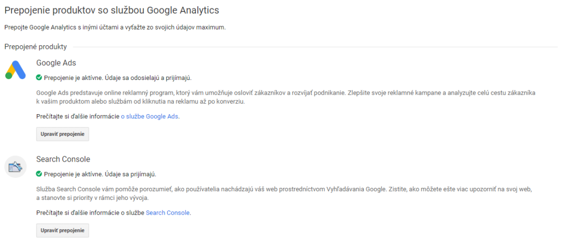The image size is (565, 251).
Task: Click 'Upraviť prepojenie' button under Search Console
Action: (63, 230)
